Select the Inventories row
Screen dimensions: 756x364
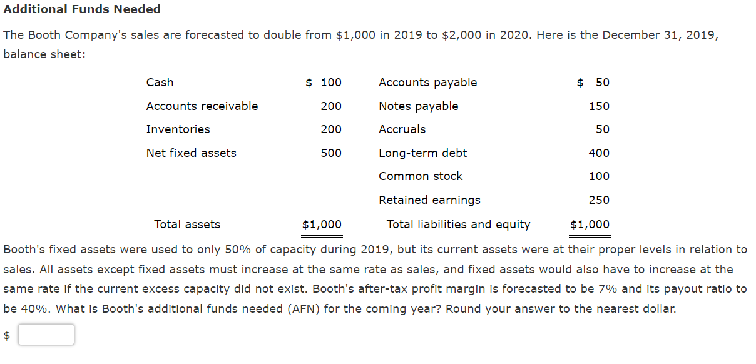177,129
